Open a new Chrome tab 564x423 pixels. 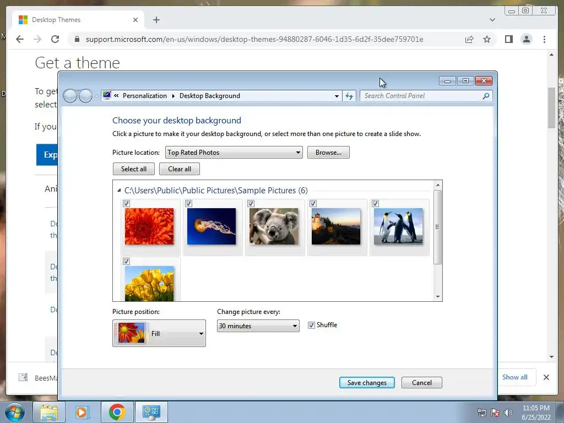(x=156, y=20)
